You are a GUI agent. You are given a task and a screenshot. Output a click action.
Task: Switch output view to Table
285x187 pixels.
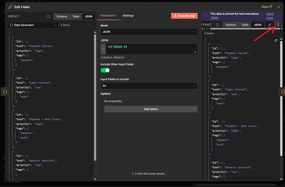click(x=245, y=25)
